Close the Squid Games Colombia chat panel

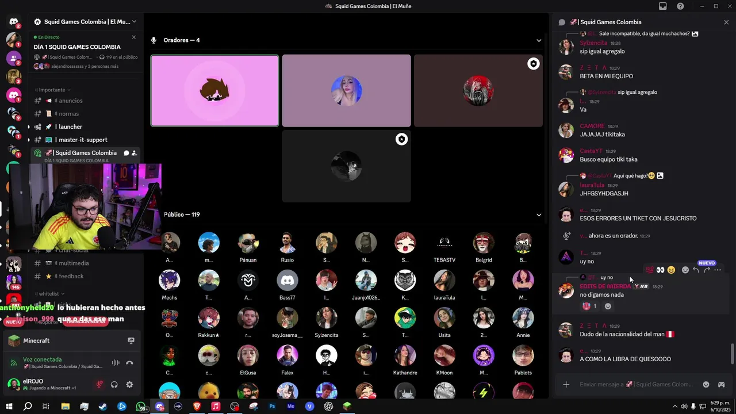[x=726, y=22]
